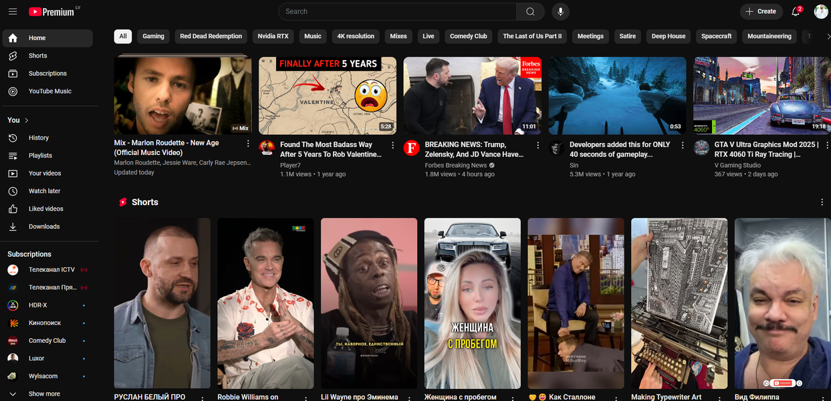Select the 4K resolution filter chip
Image resolution: width=831 pixels, height=401 pixels.
356,36
